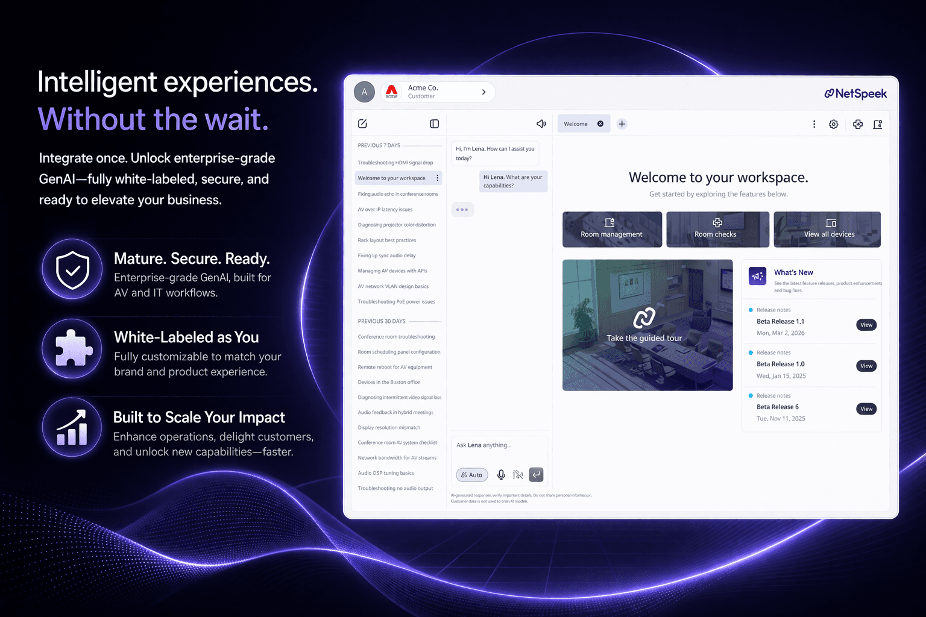Click the guided tour link icon

644,318
